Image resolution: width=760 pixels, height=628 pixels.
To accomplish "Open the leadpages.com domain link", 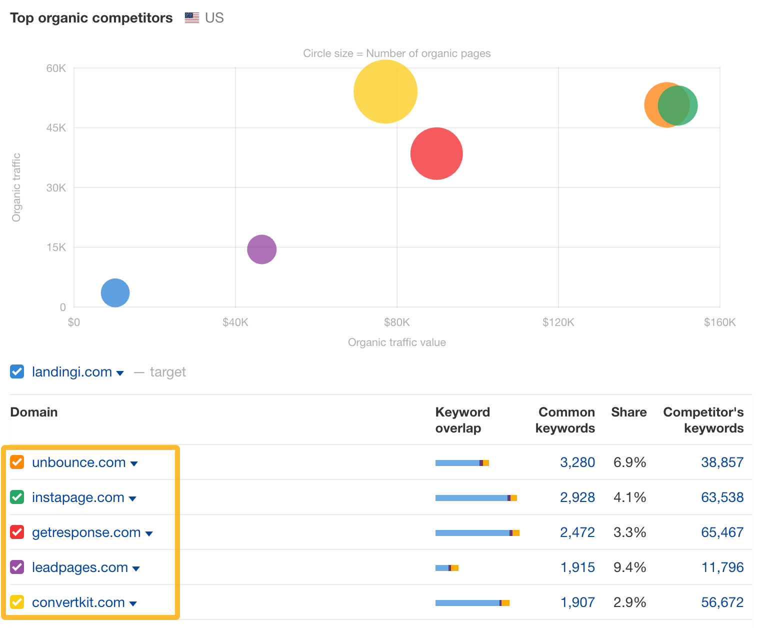I will point(79,567).
